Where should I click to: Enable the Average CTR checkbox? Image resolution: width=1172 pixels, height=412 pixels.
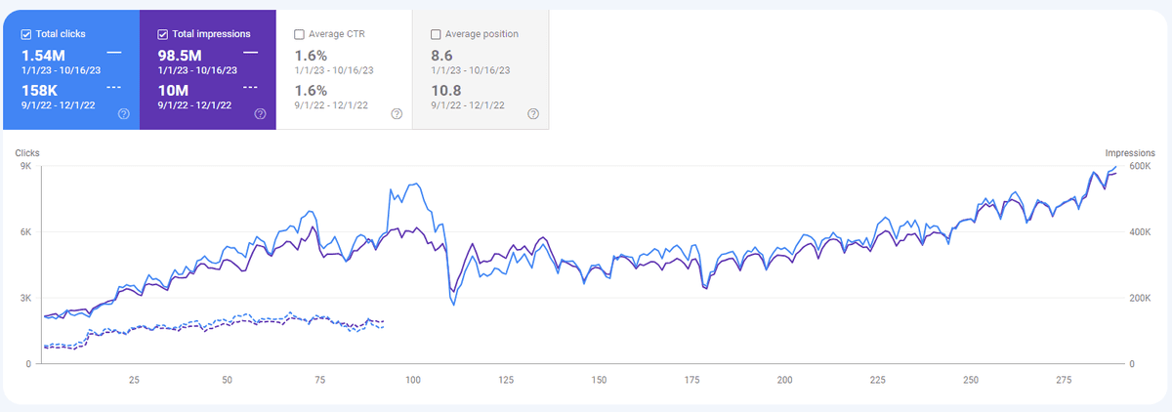point(300,34)
